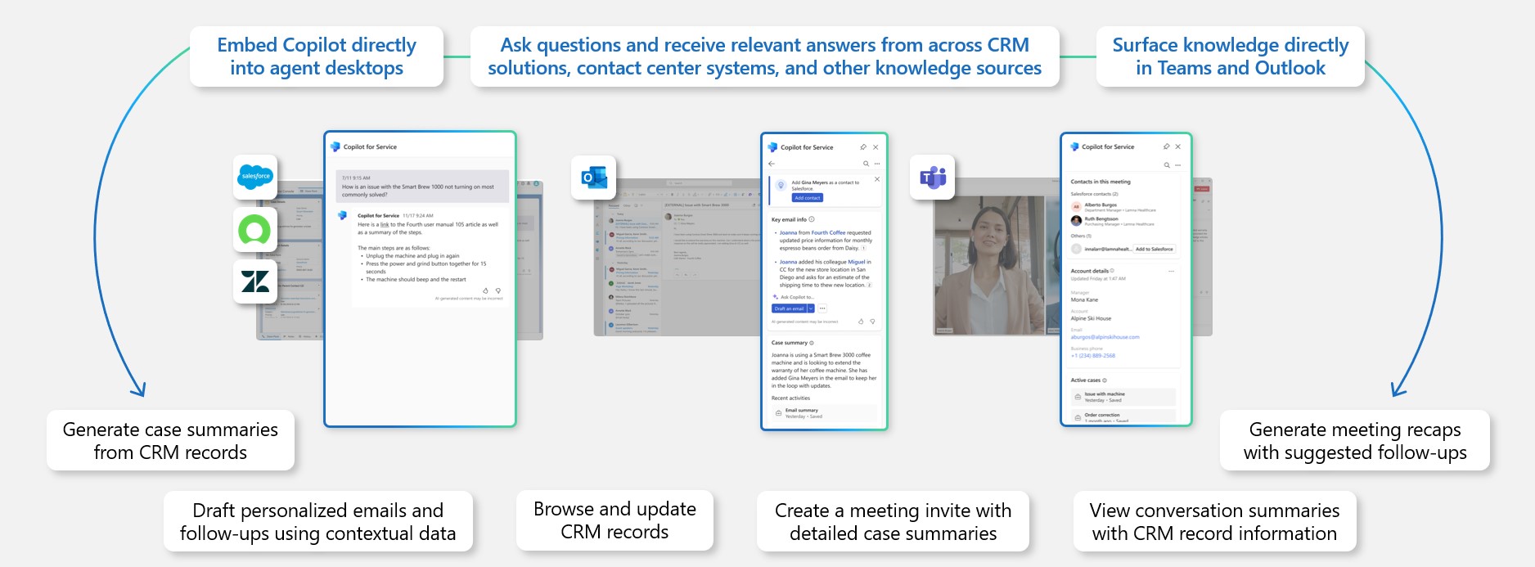Go back in the Outlook Copilot panel
The width and height of the screenshot is (1535, 567).
(772, 164)
